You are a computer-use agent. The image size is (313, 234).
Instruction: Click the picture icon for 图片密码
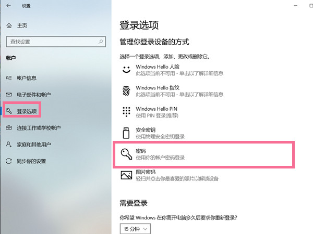pos(126,175)
